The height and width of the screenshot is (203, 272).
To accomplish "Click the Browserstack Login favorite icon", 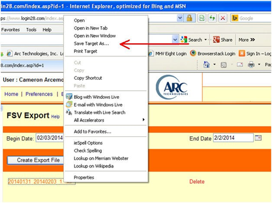I will [x=193, y=53].
